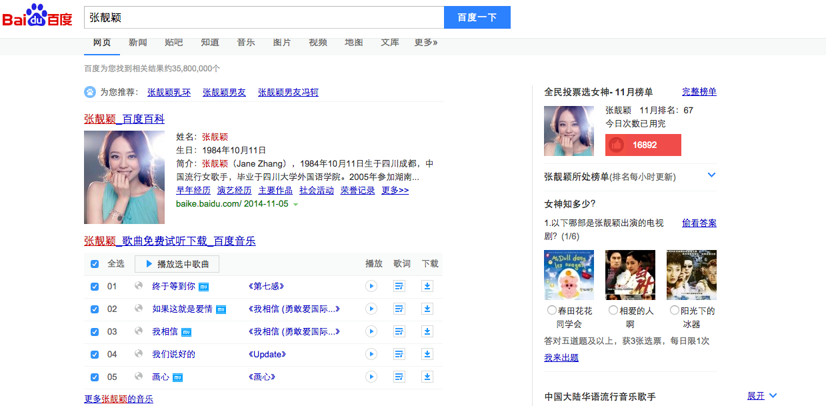The width and height of the screenshot is (826, 406).
Task: Uncheck song 03 checkbox
Action: tap(95, 332)
